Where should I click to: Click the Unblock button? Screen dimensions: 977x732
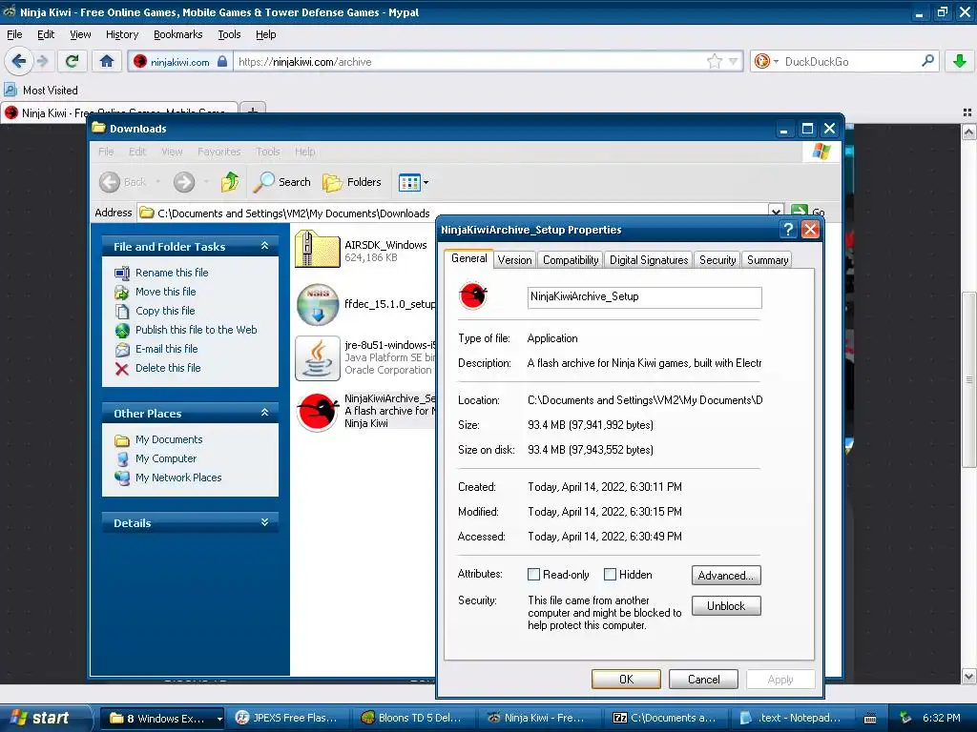coord(726,605)
